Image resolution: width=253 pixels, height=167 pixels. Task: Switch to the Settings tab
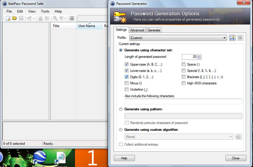click(x=121, y=30)
